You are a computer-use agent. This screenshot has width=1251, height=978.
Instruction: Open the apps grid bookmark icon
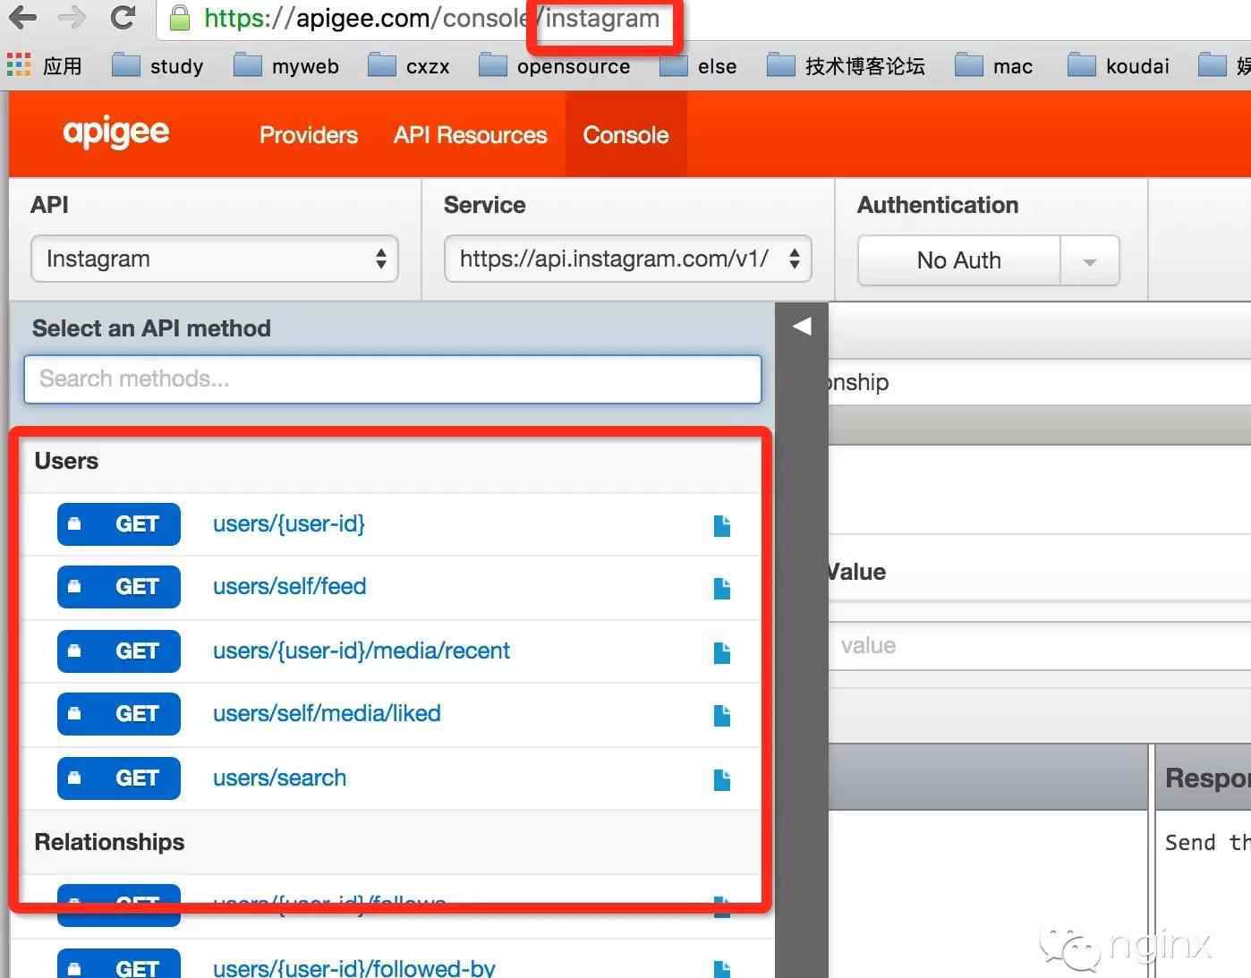point(19,65)
